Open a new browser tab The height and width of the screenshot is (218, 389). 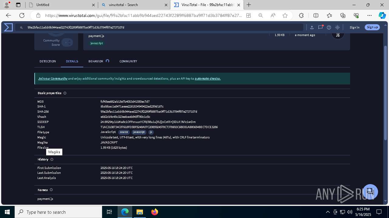pos(249,5)
